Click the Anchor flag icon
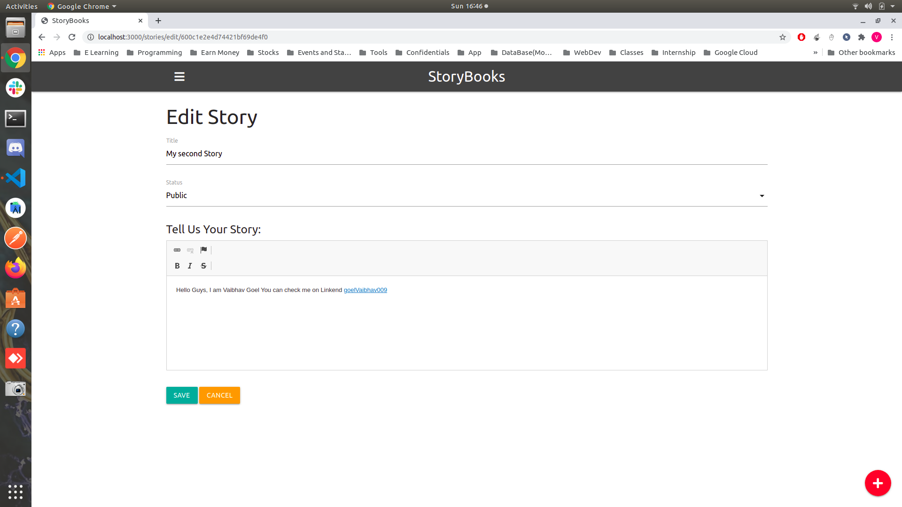 (203, 250)
